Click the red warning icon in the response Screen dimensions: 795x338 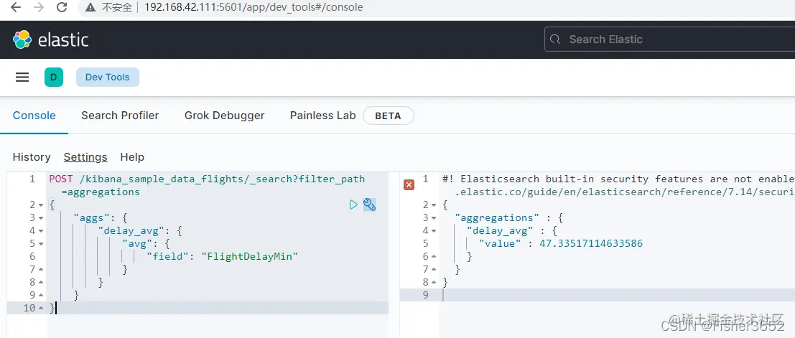click(x=409, y=184)
